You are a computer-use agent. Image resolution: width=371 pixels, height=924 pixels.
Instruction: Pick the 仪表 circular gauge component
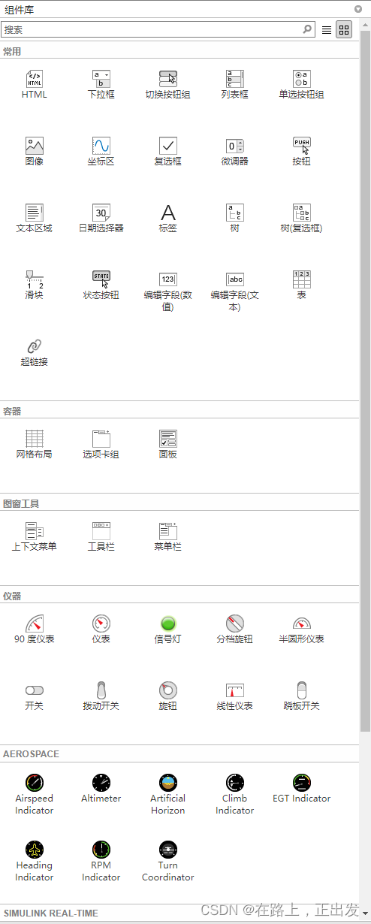click(101, 624)
